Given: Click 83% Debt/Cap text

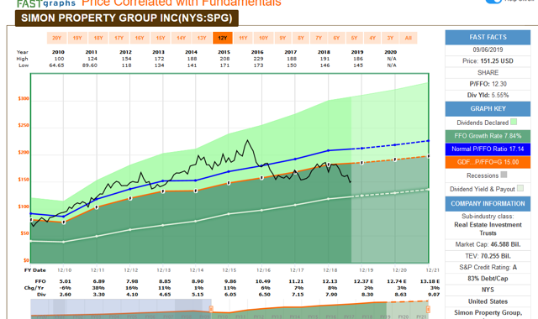Looking at the screenshot, I should coord(488,279).
